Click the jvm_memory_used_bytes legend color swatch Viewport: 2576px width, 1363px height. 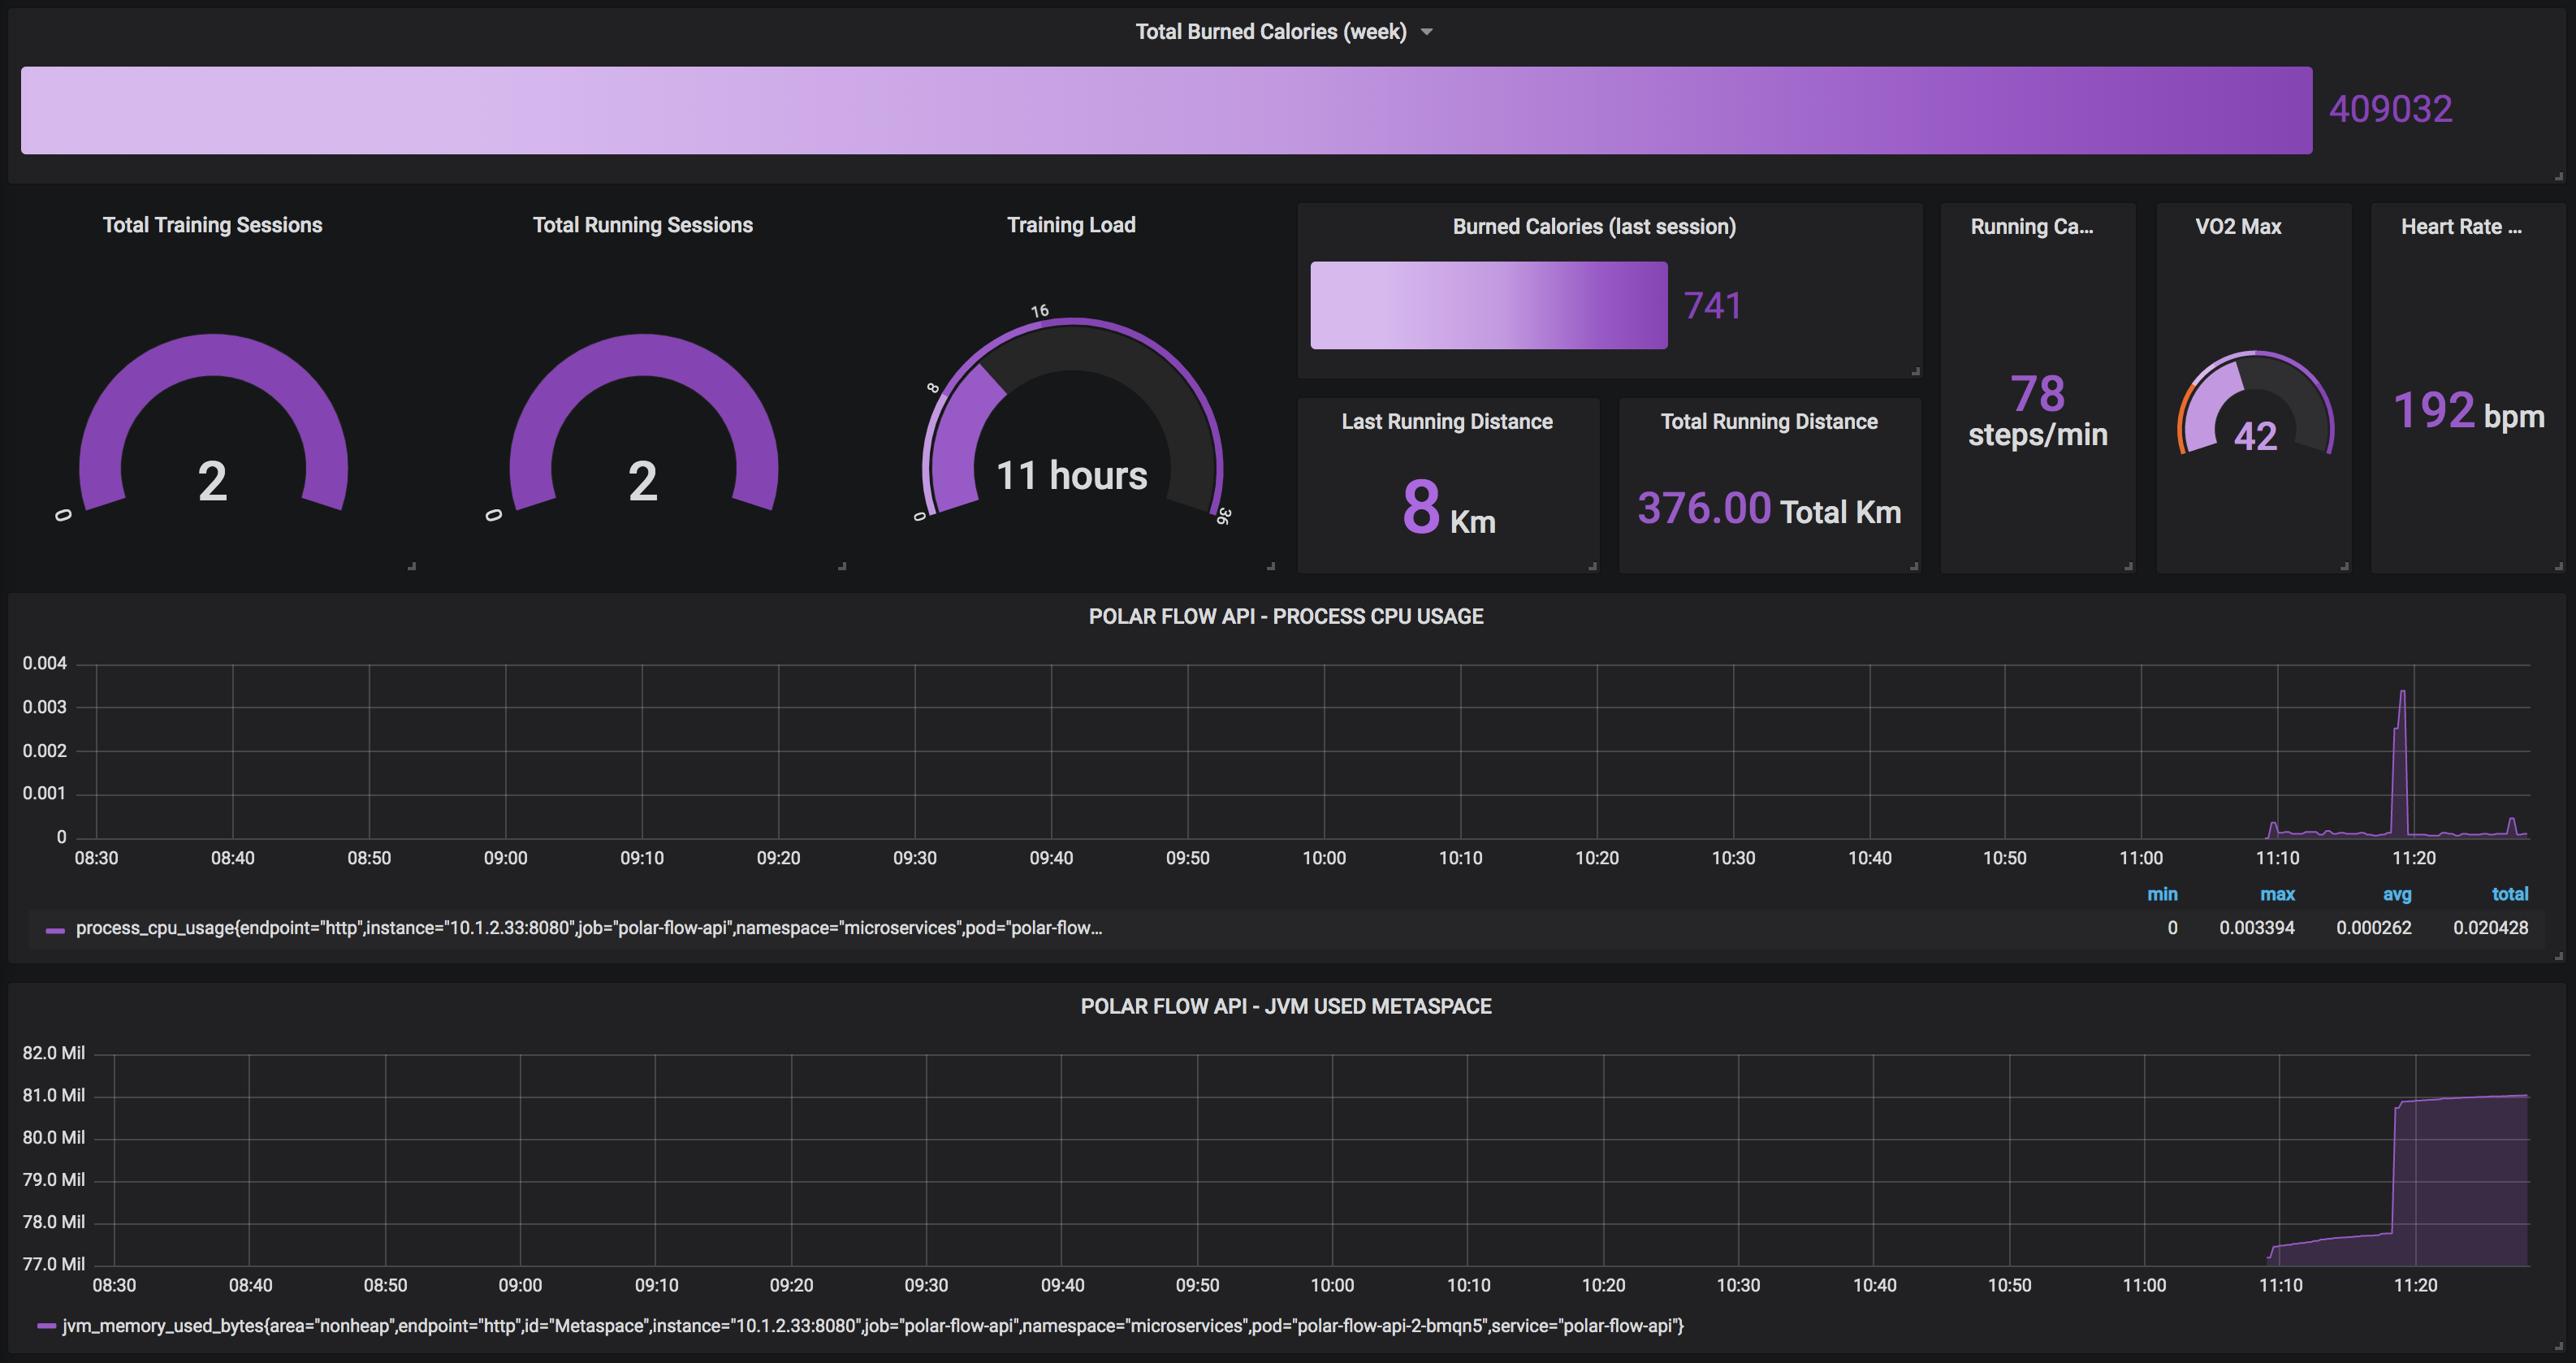point(46,1327)
